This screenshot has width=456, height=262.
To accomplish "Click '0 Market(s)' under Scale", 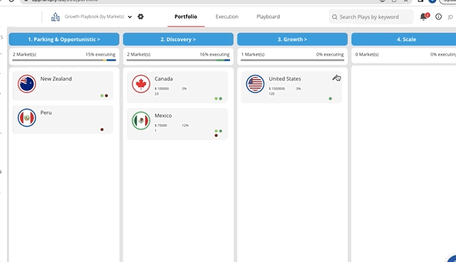I will click(x=367, y=54).
